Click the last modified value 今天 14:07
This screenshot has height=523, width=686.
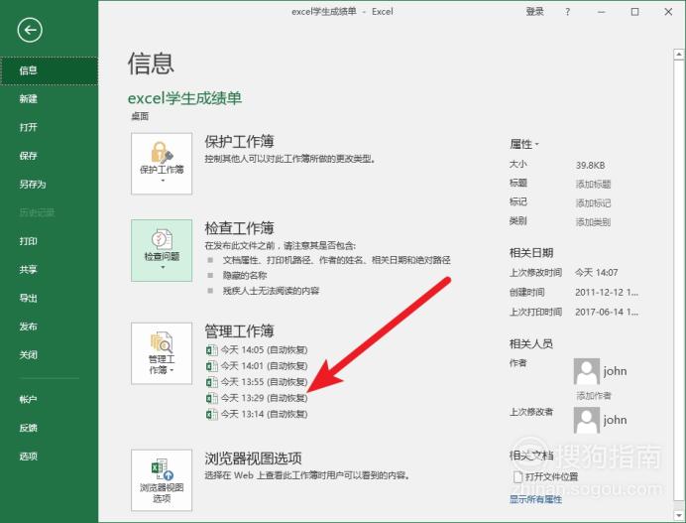click(597, 273)
